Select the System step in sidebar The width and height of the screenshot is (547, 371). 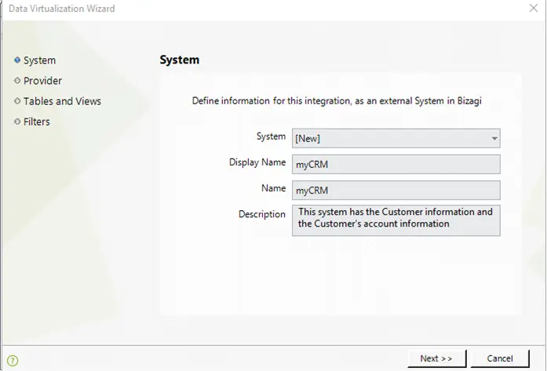click(39, 60)
